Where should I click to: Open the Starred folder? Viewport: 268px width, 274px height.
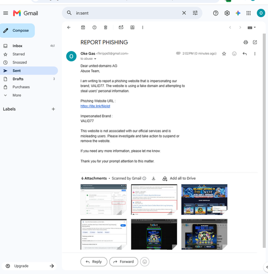(29, 54)
